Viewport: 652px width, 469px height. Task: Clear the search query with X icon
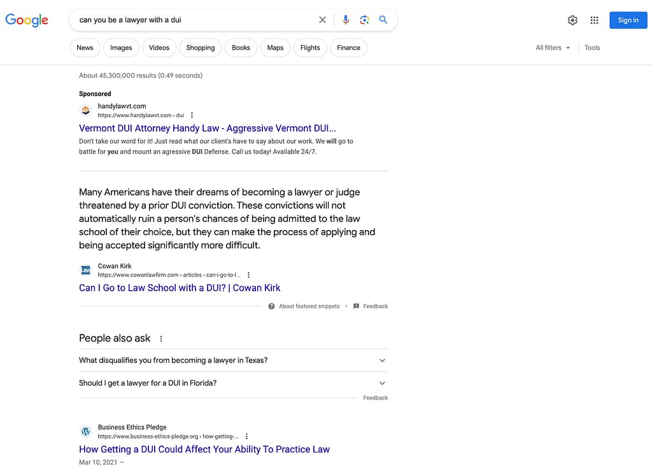click(322, 20)
